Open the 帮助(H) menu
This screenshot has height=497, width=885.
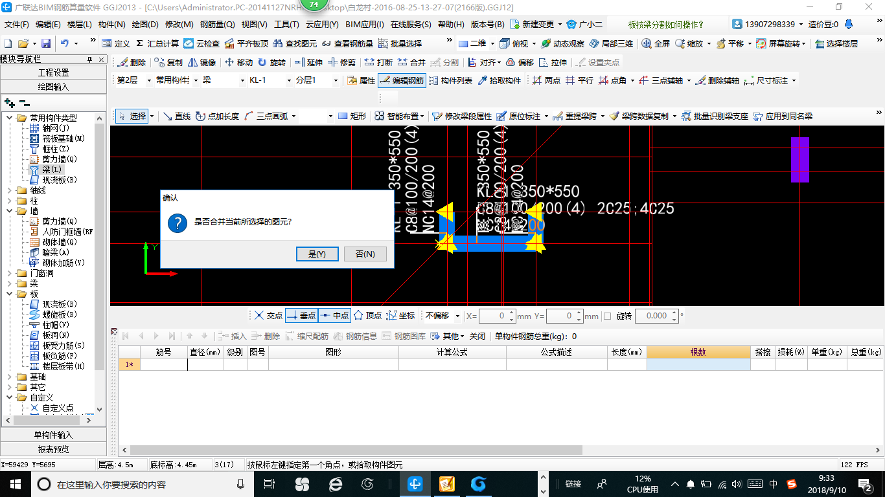coord(451,25)
